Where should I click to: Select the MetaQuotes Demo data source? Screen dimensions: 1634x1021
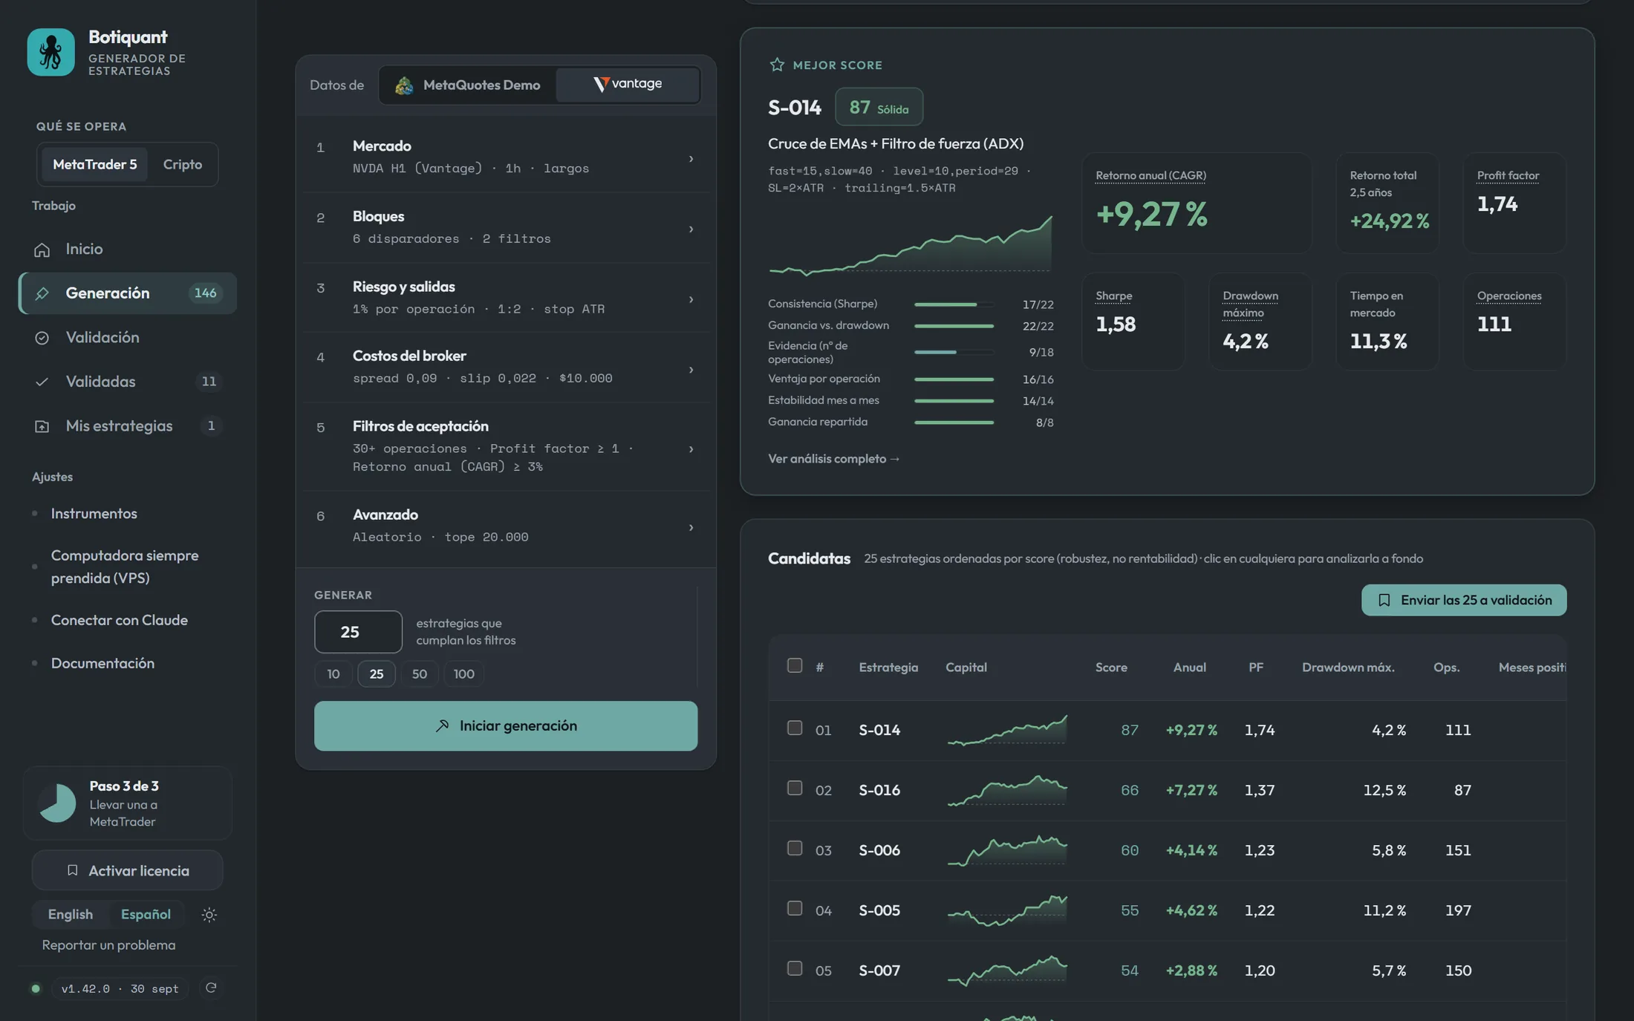coord(468,85)
